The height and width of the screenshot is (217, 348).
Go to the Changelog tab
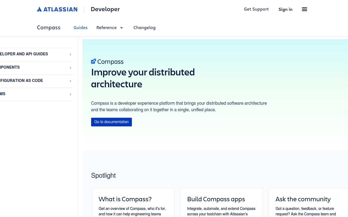pos(144,28)
